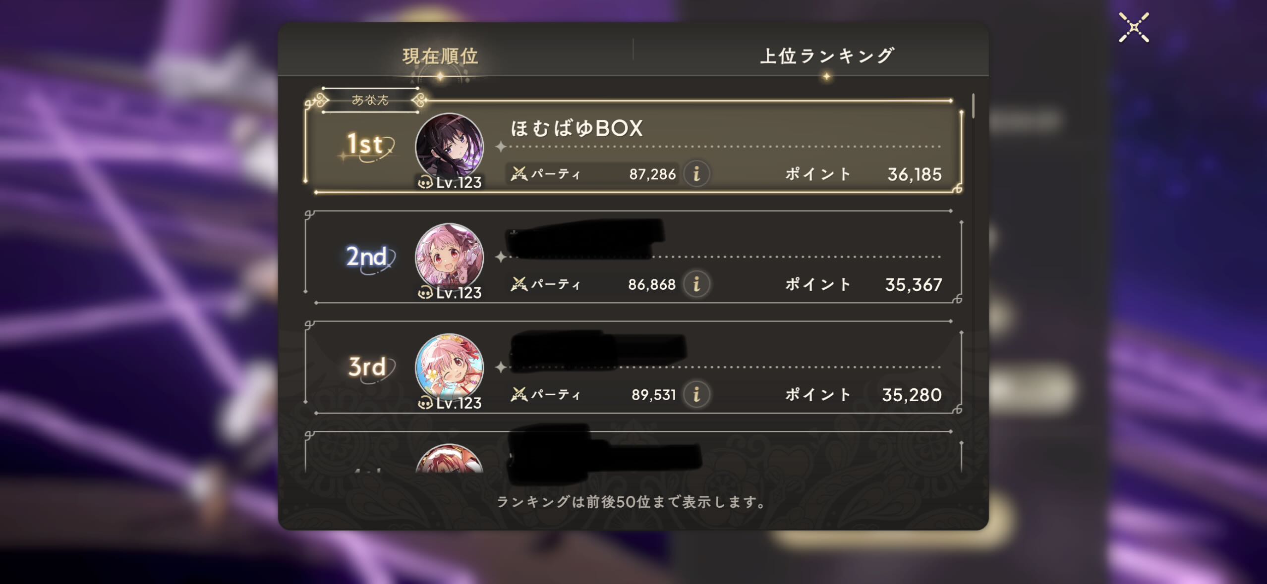Tap the partially visible 4th place avatar
Image resolution: width=1267 pixels, height=584 pixels.
tap(449, 458)
